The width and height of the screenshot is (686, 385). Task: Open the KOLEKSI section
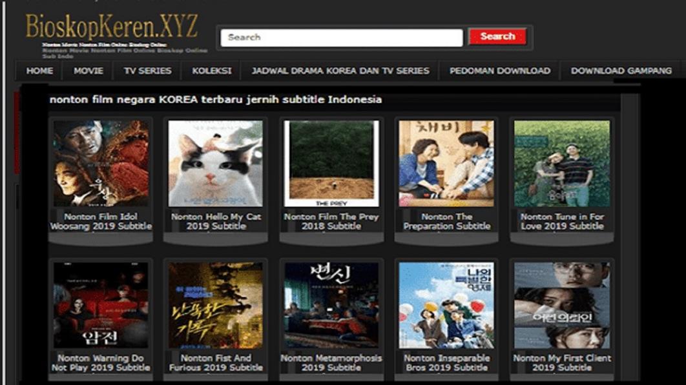(211, 72)
